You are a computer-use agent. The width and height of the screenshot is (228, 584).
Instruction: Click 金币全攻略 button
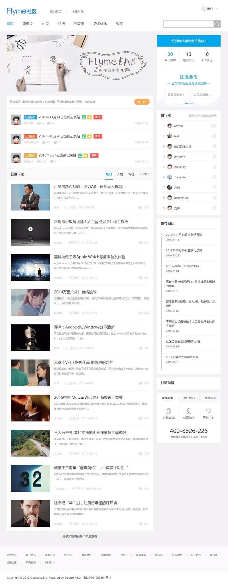coord(202,94)
